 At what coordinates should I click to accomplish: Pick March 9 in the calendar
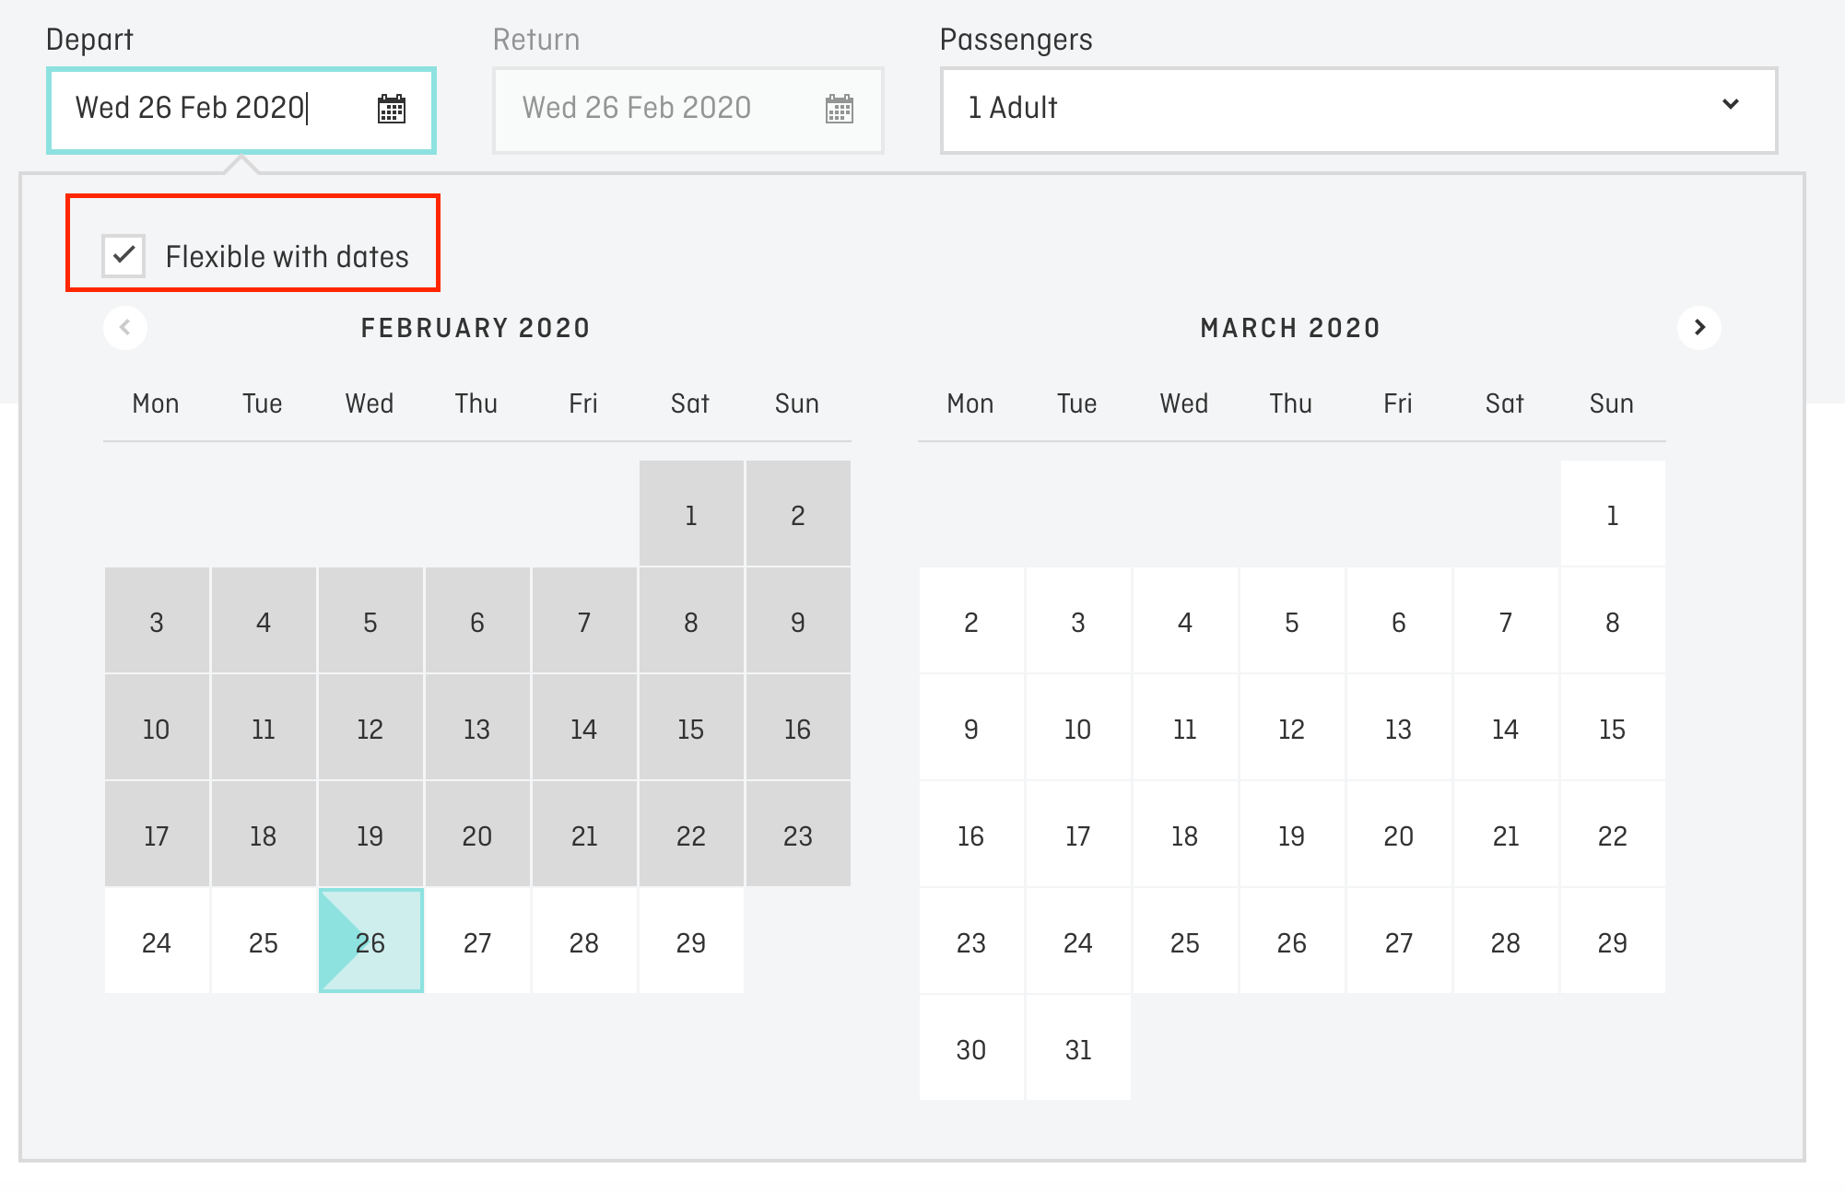pos(970,728)
